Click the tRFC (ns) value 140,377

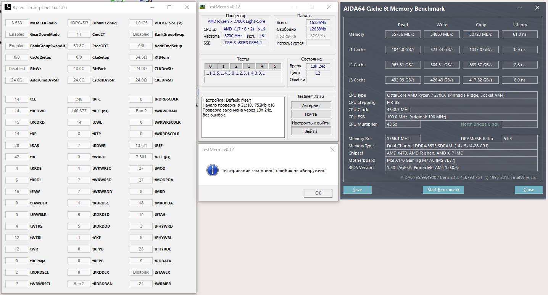79,111
